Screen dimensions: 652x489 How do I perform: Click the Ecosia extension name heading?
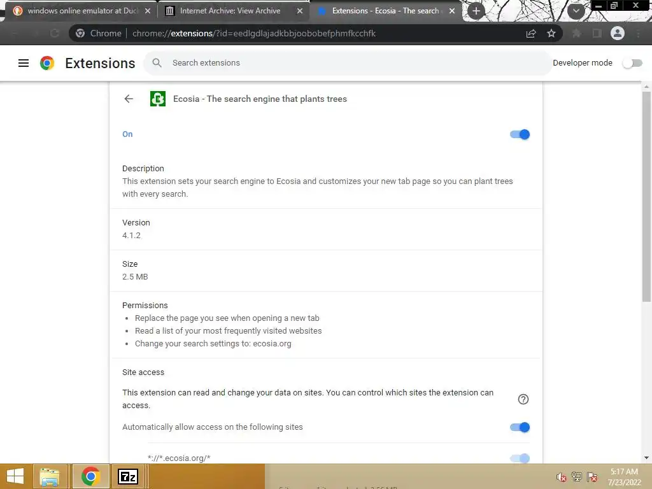(x=260, y=99)
